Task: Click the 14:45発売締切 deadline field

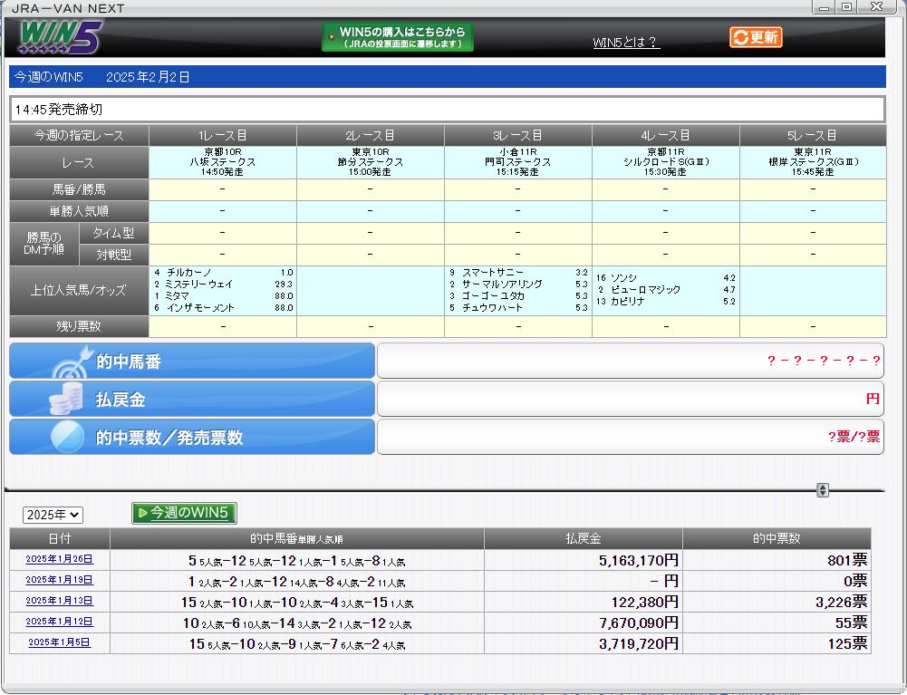Action: click(x=448, y=110)
